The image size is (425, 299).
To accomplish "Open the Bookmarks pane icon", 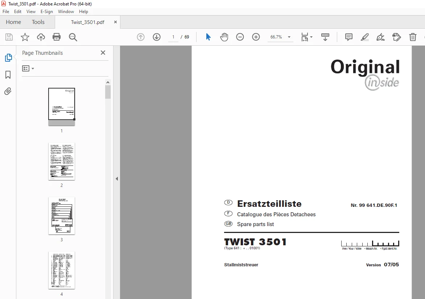I will [8, 75].
